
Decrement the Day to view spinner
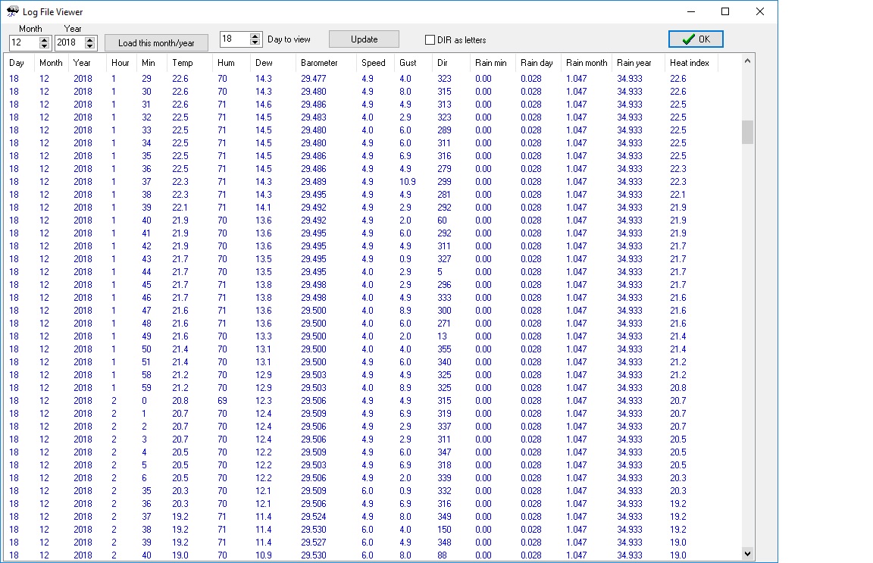point(255,42)
